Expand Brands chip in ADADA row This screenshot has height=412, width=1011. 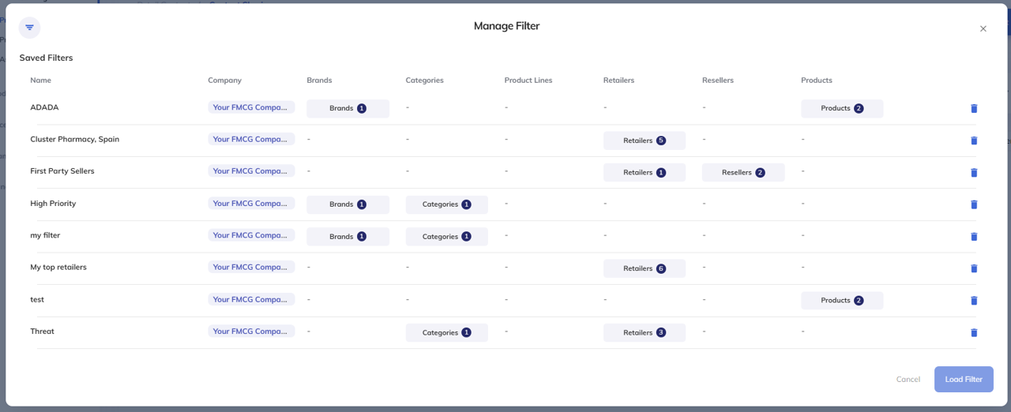[x=348, y=108]
